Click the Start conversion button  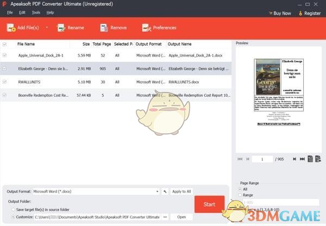coord(209,204)
